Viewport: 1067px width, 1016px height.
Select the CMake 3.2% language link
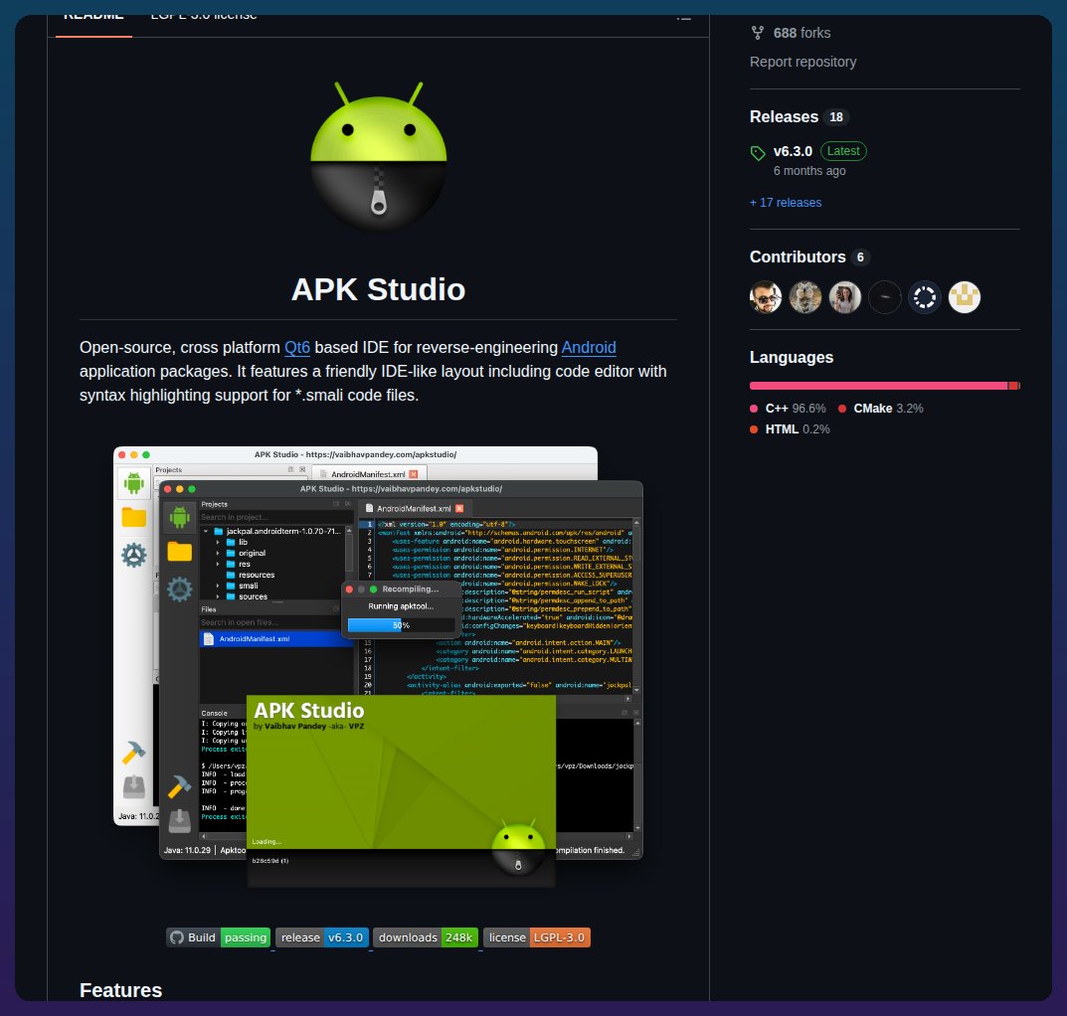pos(880,409)
